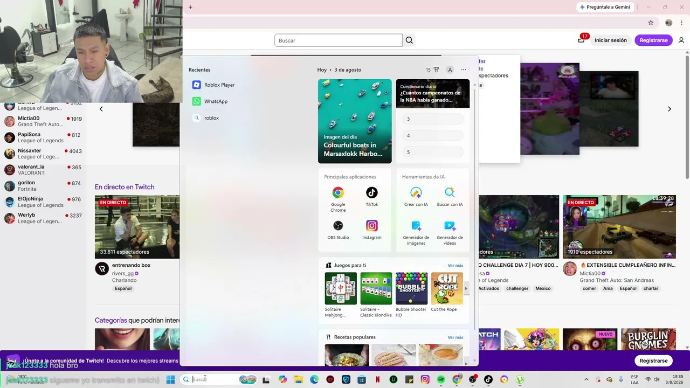Click 'Registrarse' in the bottom purple banner
Viewport: 690px width, 388px height.
point(653,361)
